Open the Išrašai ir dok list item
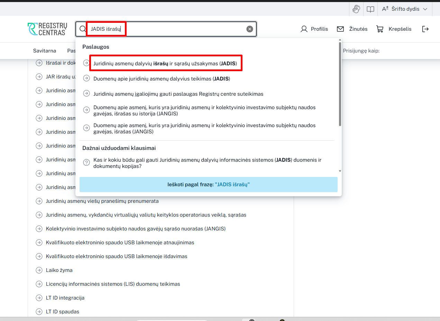 pyautogui.click(x=61, y=63)
